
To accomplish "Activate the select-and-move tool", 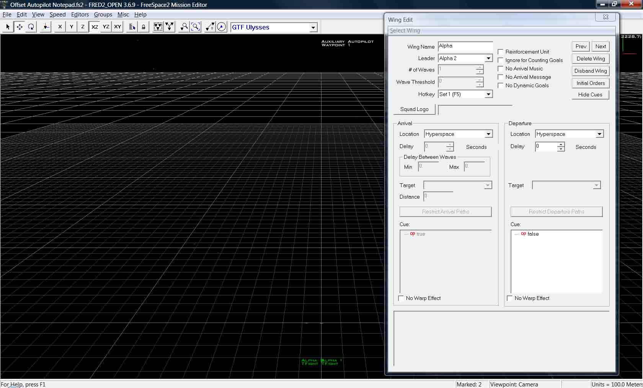I will pyautogui.click(x=20, y=27).
